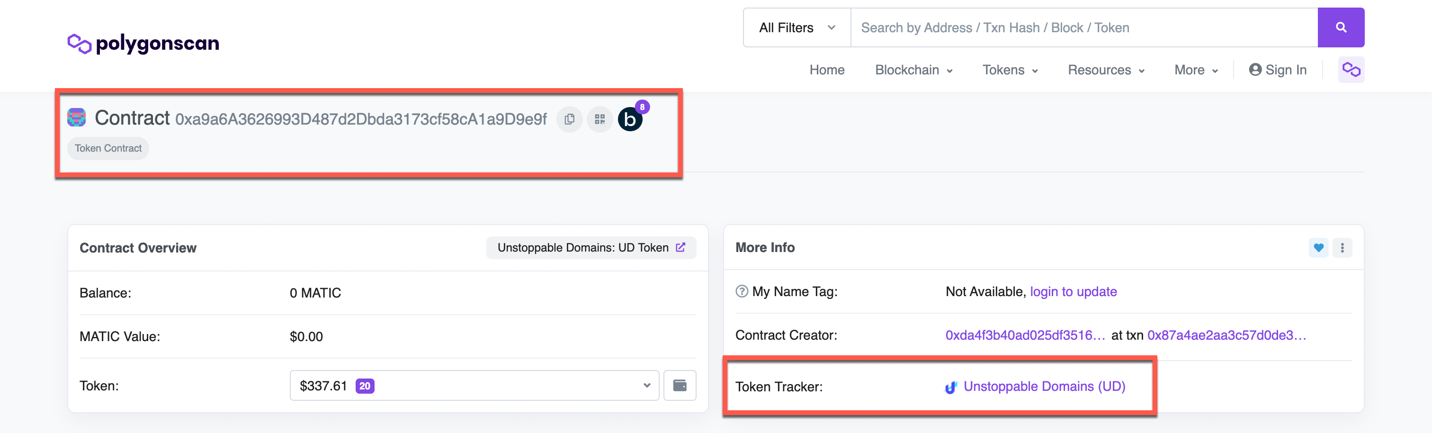Image resolution: width=1432 pixels, height=433 pixels.
Task: Open the wallet icon next to token value
Action: click(680, 385)
